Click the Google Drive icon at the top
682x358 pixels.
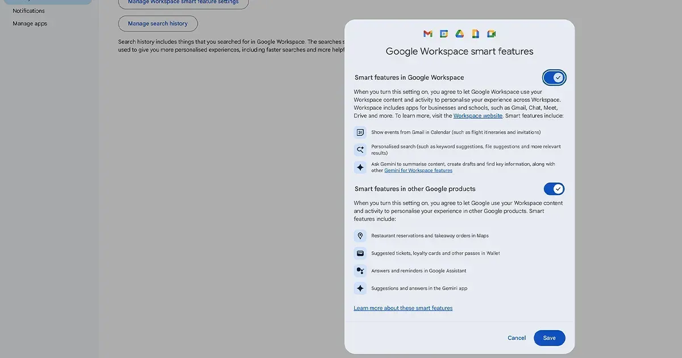tap(459, 34)
